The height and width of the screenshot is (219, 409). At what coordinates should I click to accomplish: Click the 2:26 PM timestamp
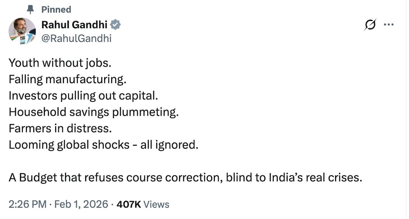coord(27,204)
